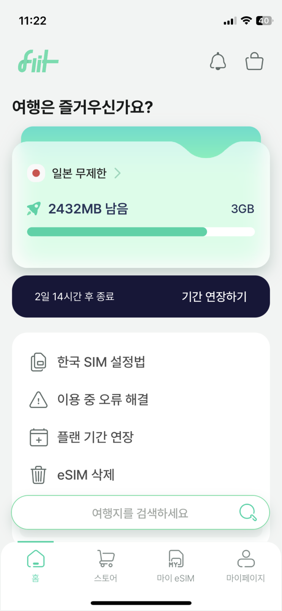Focus the 여행지를 검색하세요 search field
This screenshot has width=282, height=611.
(140, 513)
